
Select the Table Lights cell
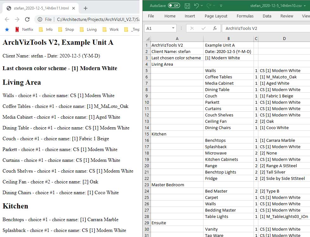pos(229,216)
